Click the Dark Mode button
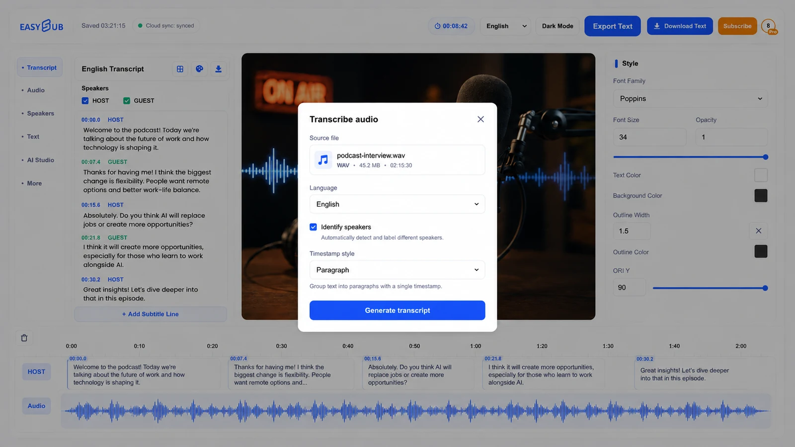The height and width of the screenshot is (447, 795). (x=557, y=26)
